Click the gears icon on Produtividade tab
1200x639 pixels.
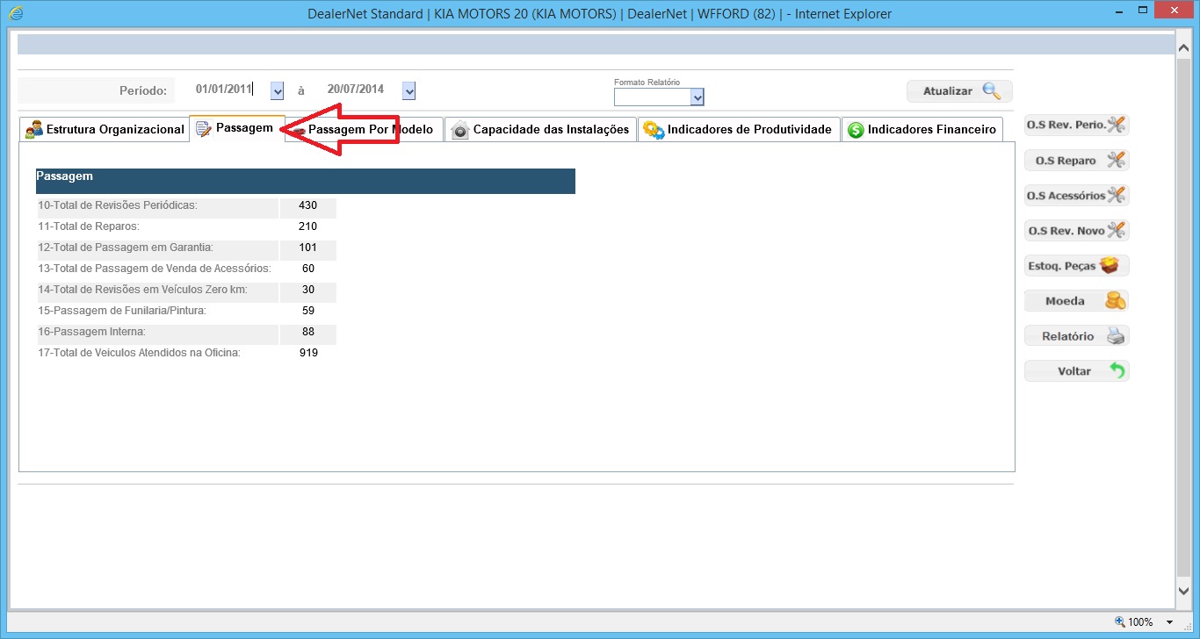654,130
